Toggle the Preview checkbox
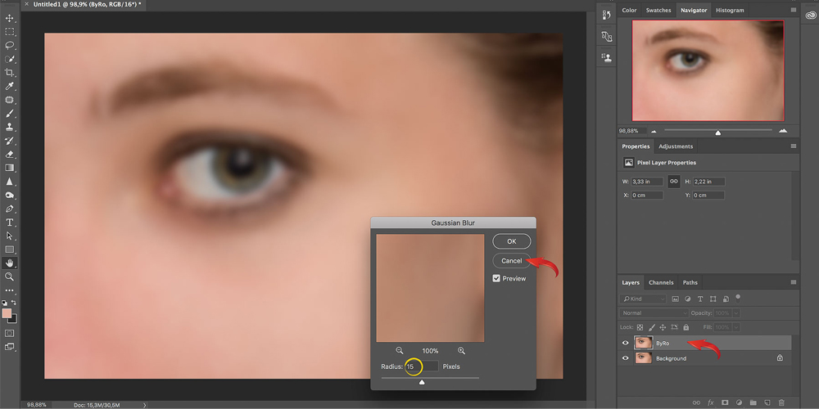The image size is (819, 409). (x=496, y=279)
